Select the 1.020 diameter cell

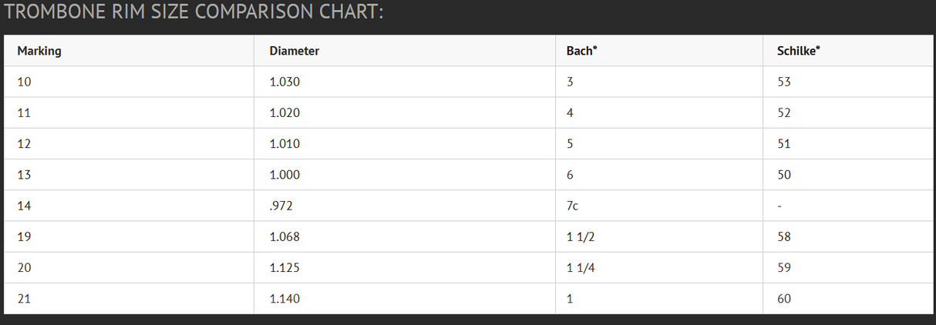click(285, 112)
